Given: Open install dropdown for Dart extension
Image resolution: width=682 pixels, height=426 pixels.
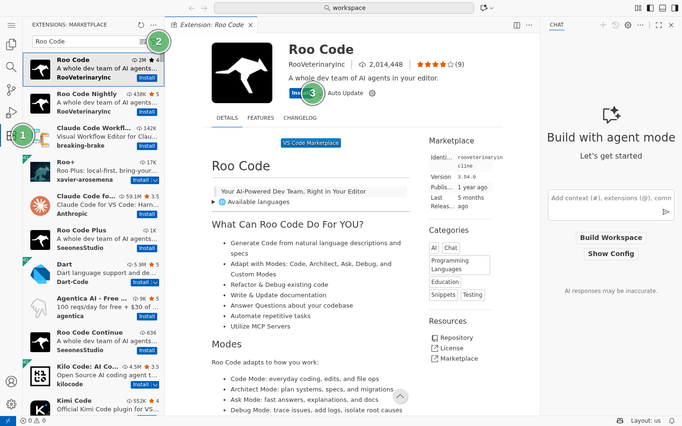Looking at the screenshot, I should (x=155, y=283).
